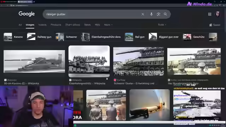Filter by the Railway gun chip
The image size is (226, 127).
39,37
